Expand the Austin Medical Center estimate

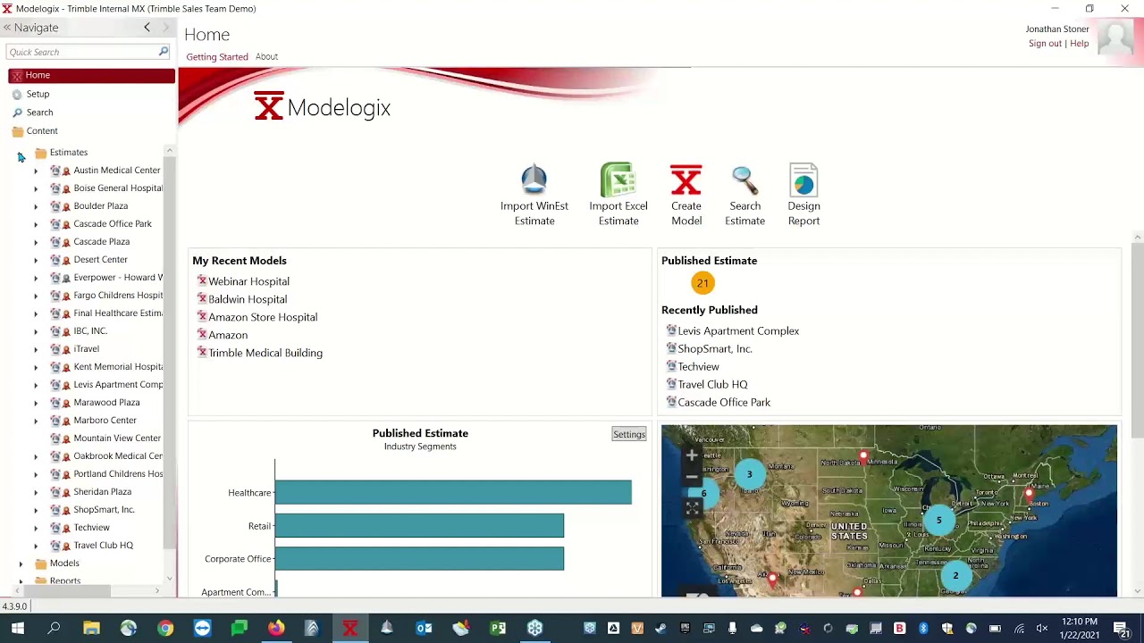36,171
